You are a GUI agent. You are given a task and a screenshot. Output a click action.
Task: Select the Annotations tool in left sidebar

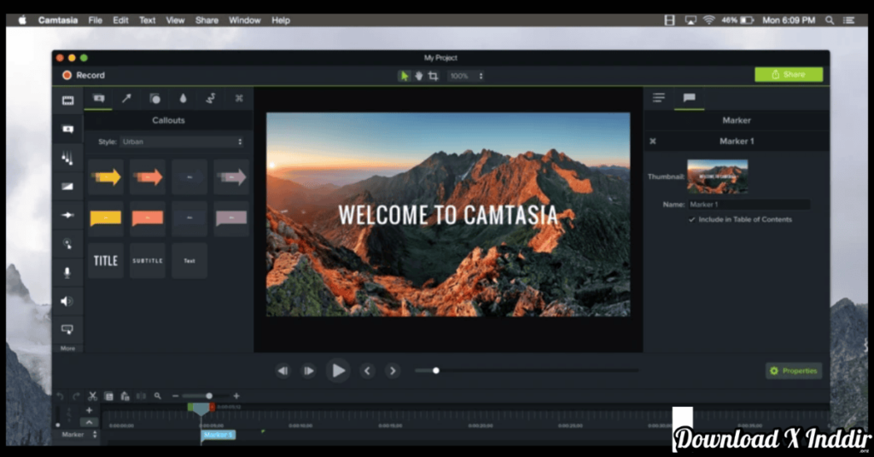[x=67, y=129]
